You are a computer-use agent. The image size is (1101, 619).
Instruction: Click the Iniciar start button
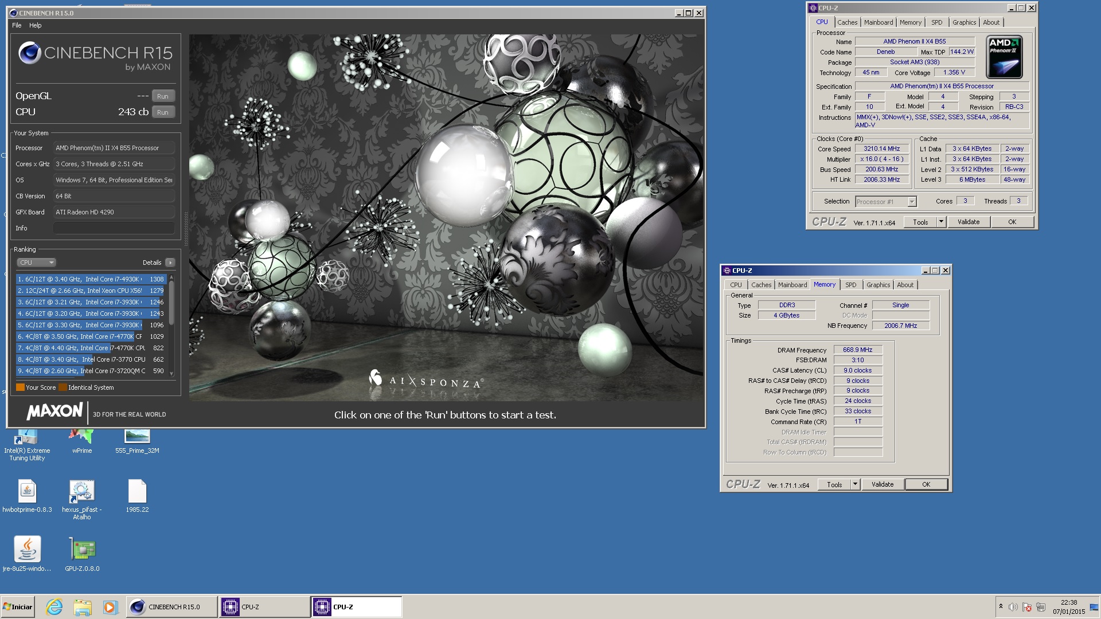pos(18,607)
